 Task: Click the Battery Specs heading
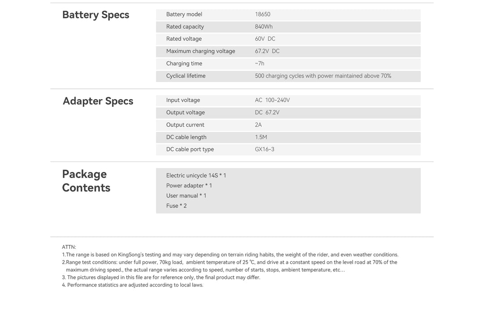coord(95,15)
